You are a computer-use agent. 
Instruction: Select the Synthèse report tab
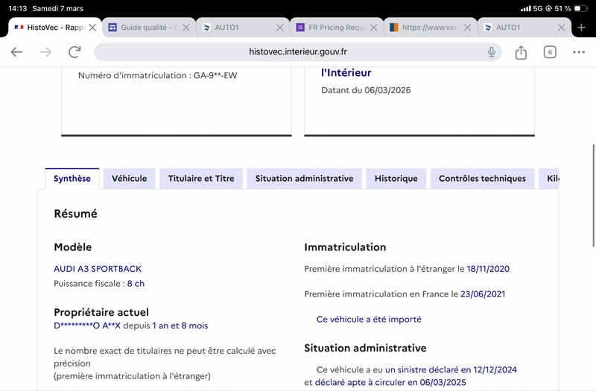point(72,179)
